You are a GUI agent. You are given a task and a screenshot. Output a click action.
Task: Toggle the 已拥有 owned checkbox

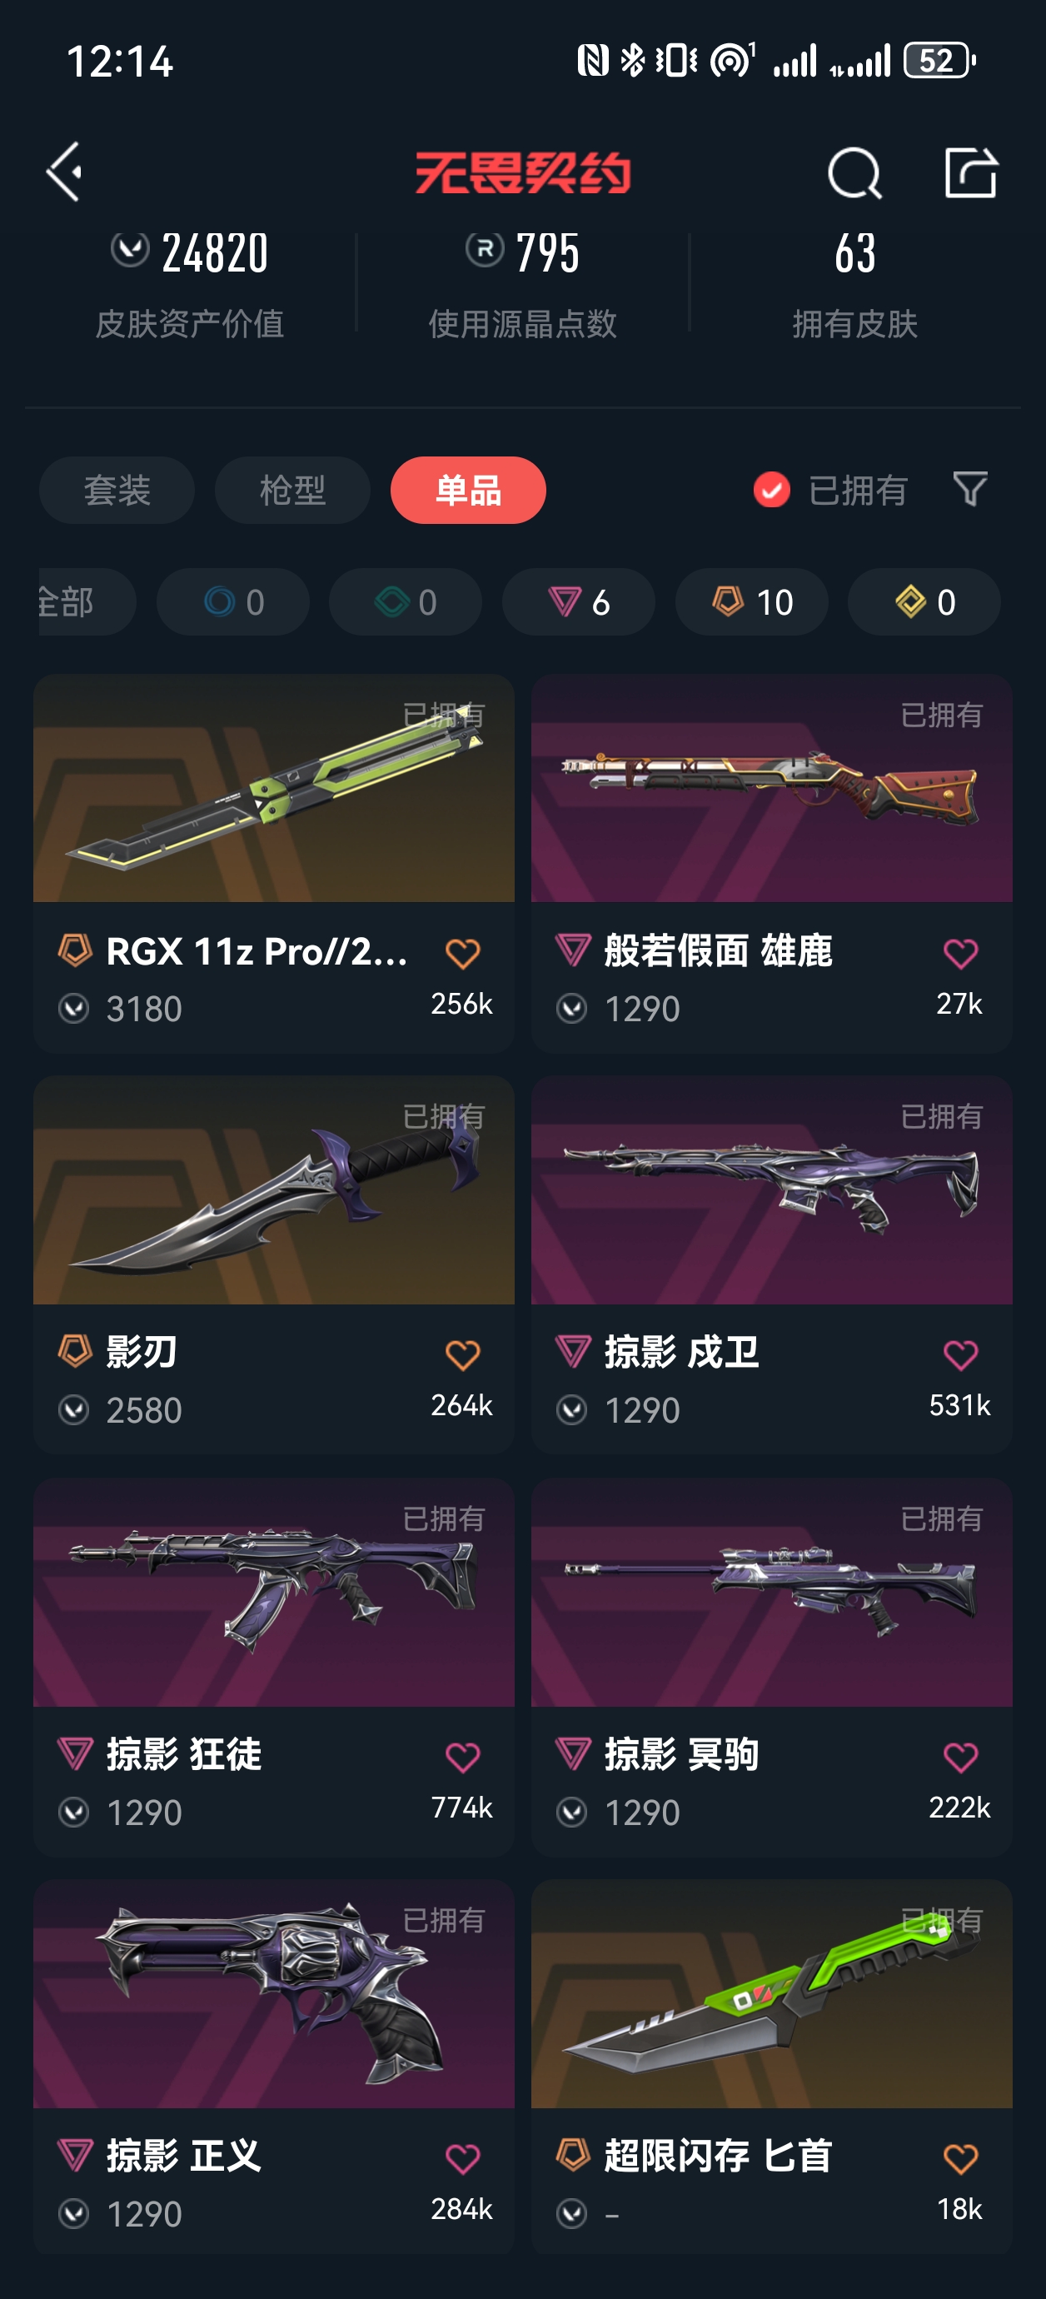pos(771,489)
